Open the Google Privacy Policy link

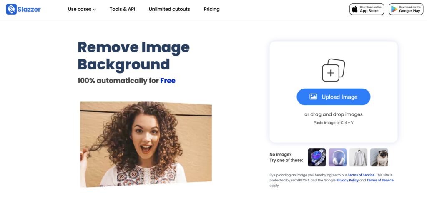(347, 180)
